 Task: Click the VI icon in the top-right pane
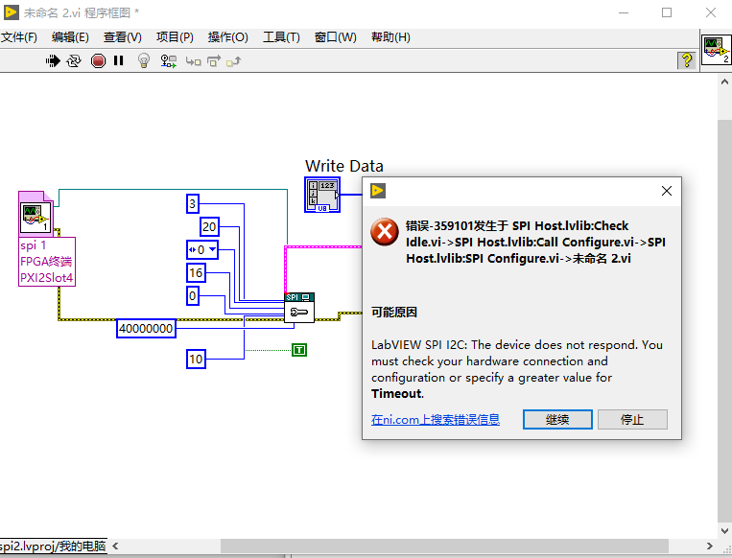(x=717, y=49)
